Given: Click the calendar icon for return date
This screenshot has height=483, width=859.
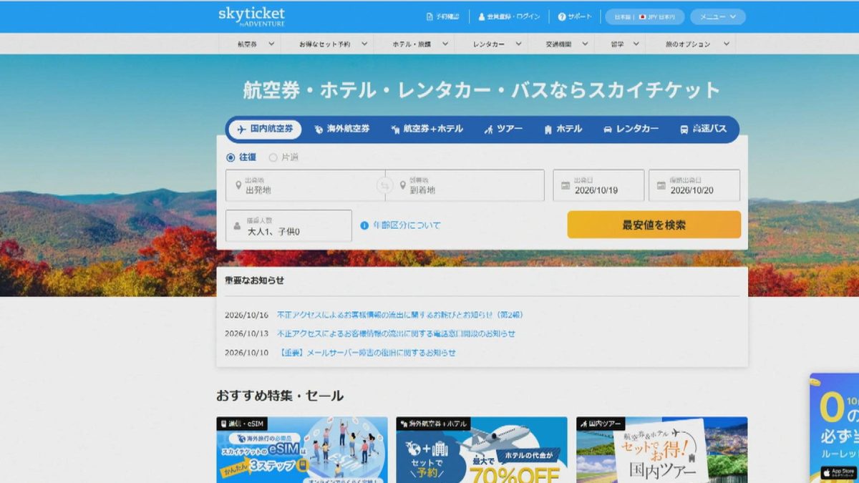Looking at the screenshot, I should pos(661,185).
